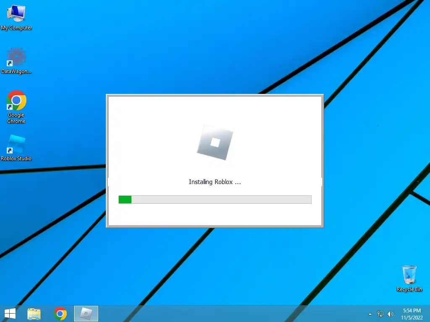Click the green installation progress bar
Screen dimensions: 430x322
tap(215, 200)
